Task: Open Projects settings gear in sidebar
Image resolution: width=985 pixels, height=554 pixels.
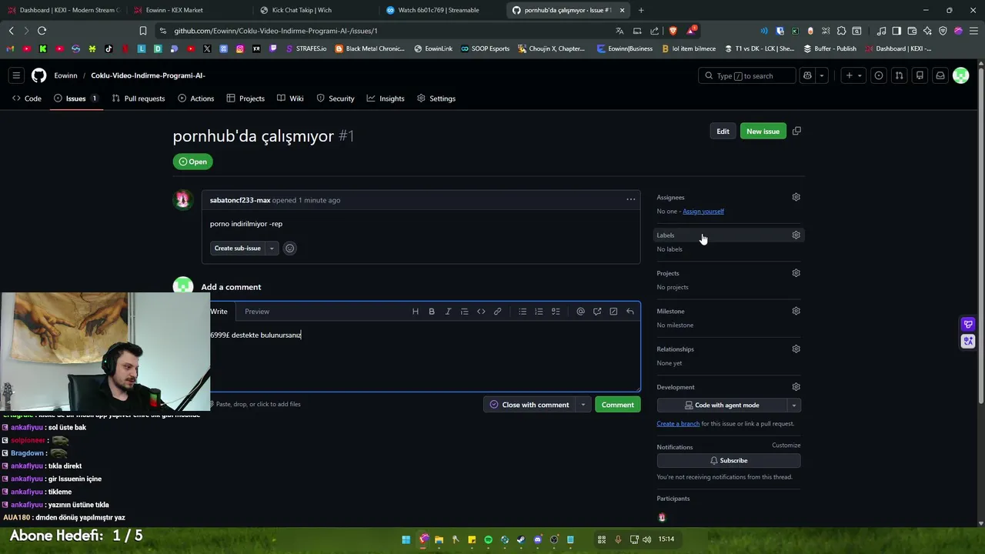Action: click(x=796, y=273)
